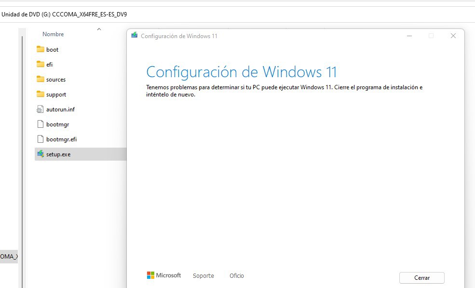Click the Unidad de DVD (G:) address path

pyautogui.click(x=64, y=14)
